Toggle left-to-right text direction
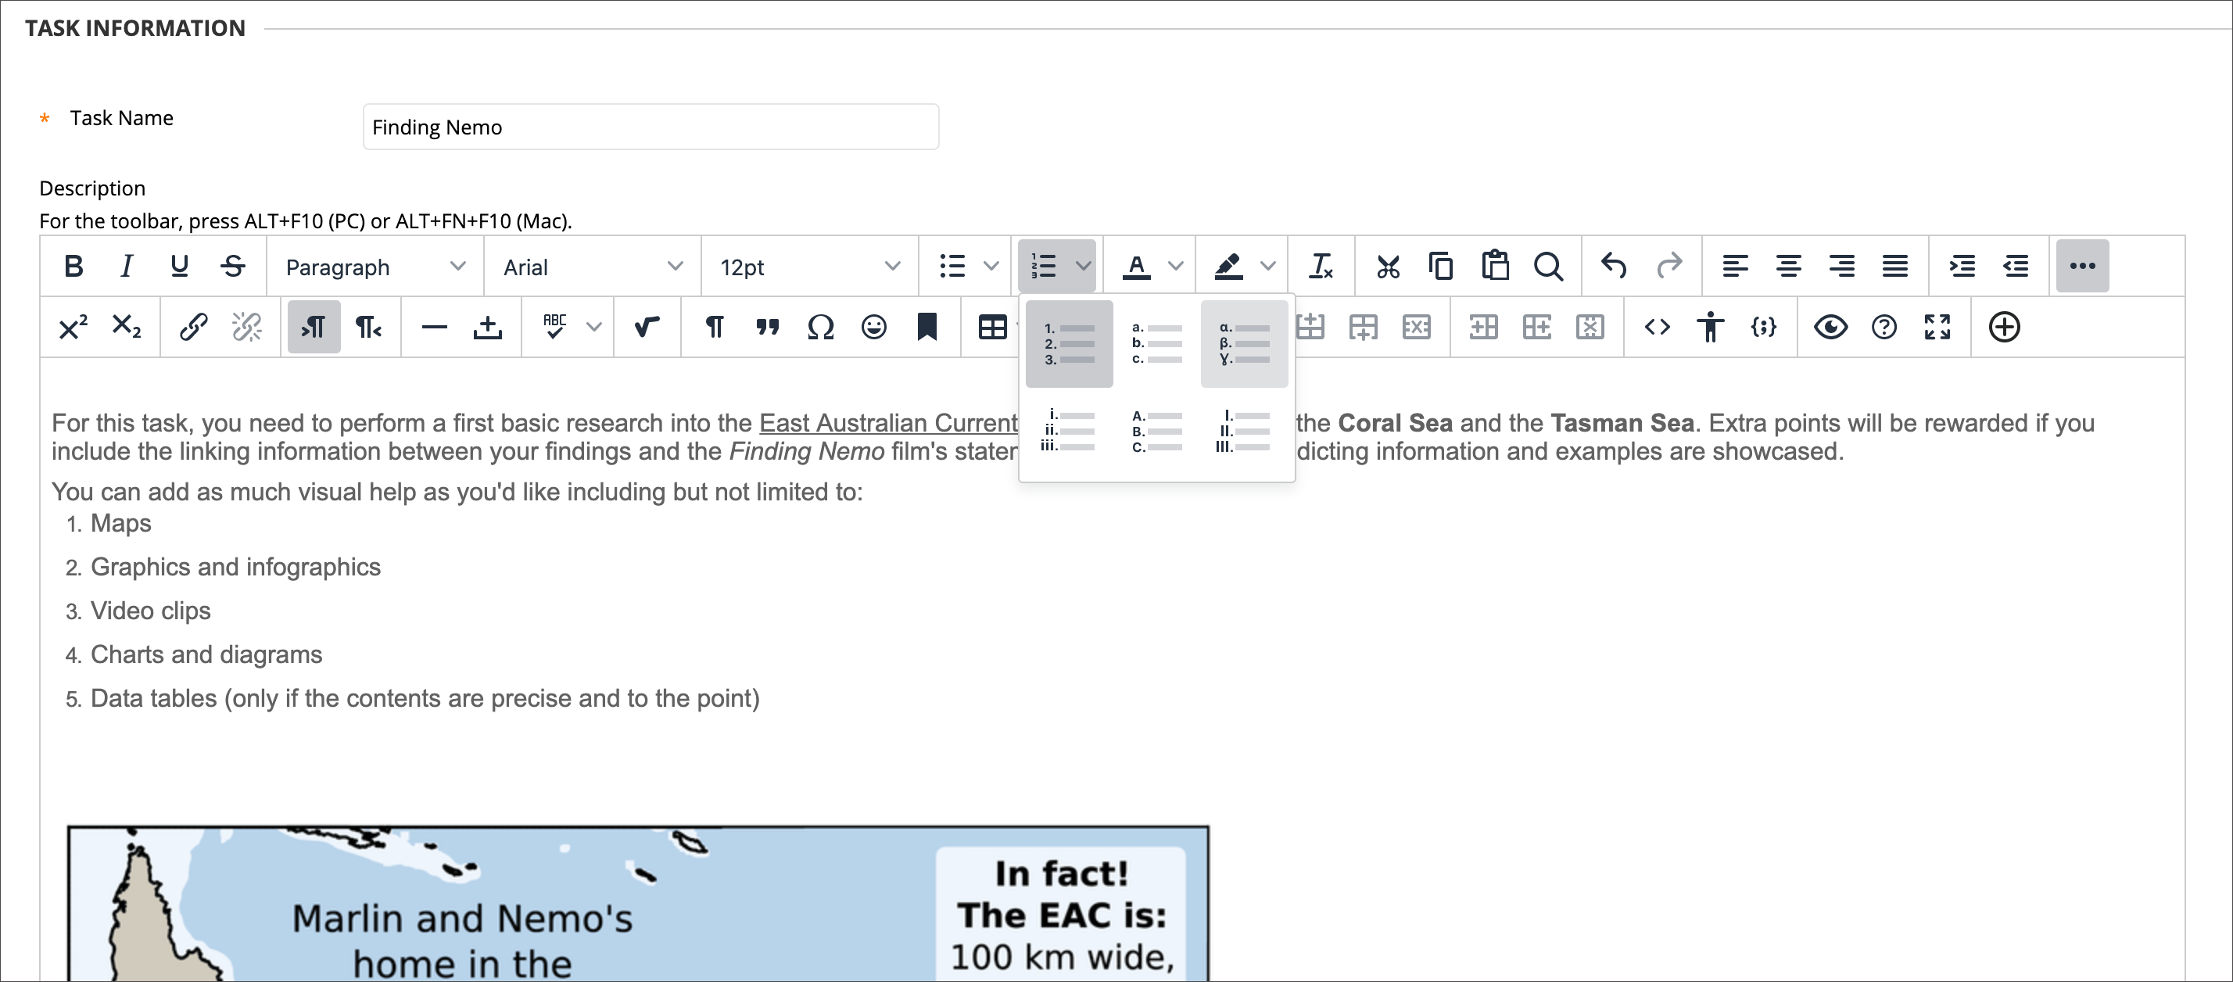 [313, 327]
